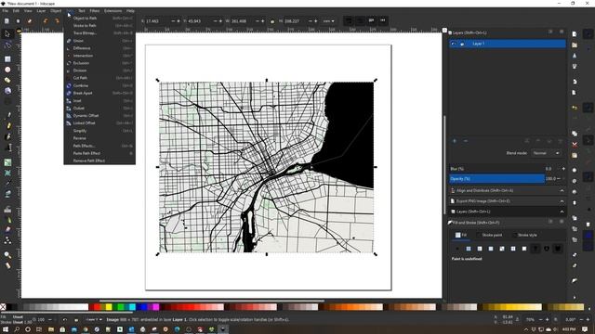Select the Ellipse tool

(x=7, y=70)
